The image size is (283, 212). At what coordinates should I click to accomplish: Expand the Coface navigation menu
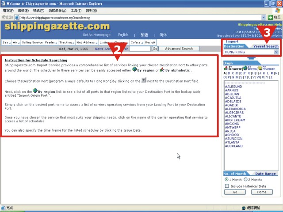coord(137,42)
